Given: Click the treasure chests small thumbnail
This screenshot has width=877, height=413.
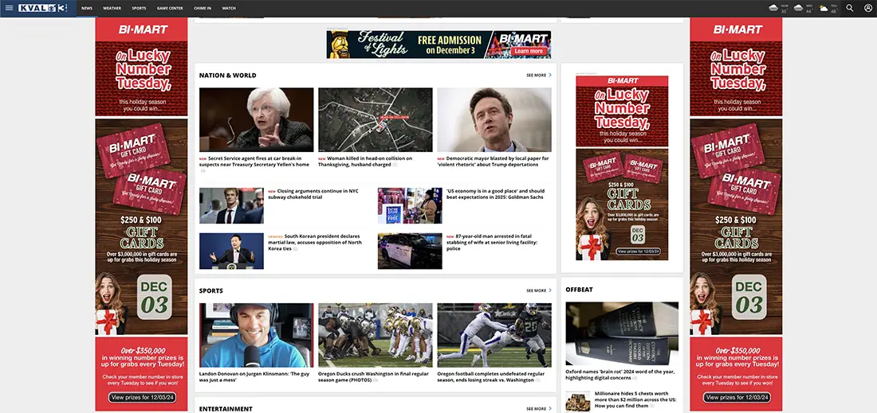Looking at the screenshot, I should coord(578,401).
